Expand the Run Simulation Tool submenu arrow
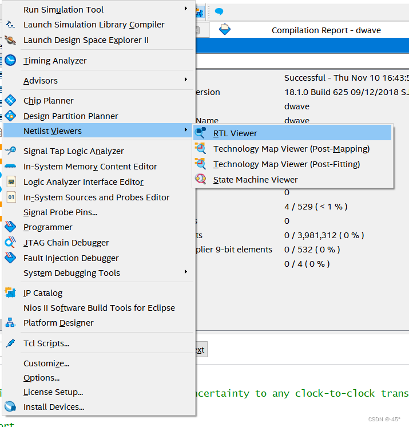 185,9
